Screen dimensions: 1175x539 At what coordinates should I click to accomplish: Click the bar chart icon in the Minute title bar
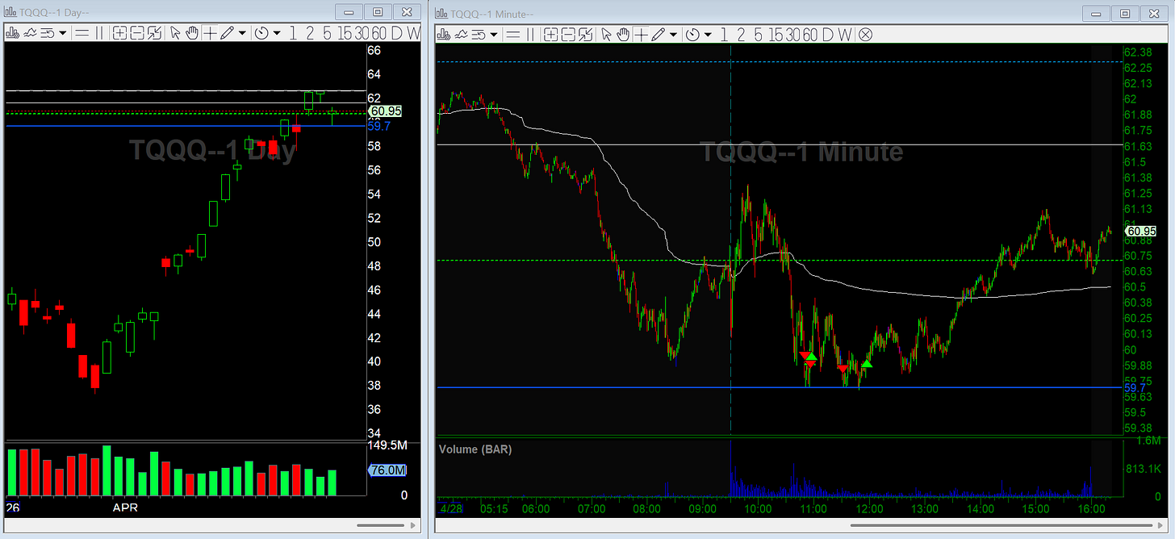tap(442, 14)
